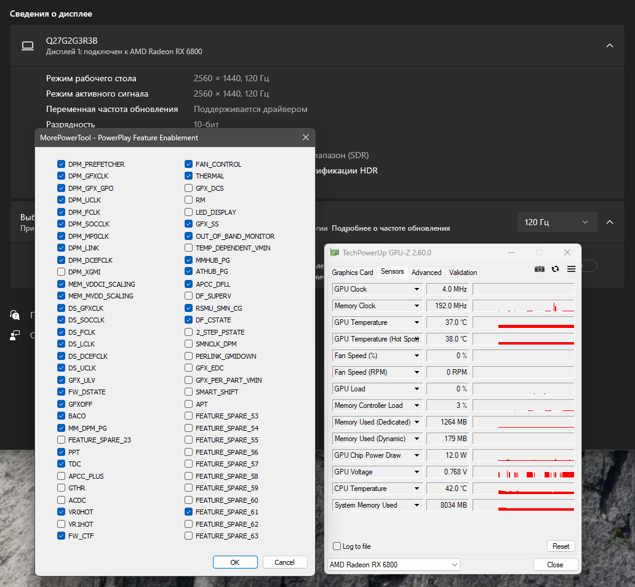The width and height of the screenshot is (635, 587).
Task: Enable the DPM_XGMI checkbox
Action: pos(61,272)
